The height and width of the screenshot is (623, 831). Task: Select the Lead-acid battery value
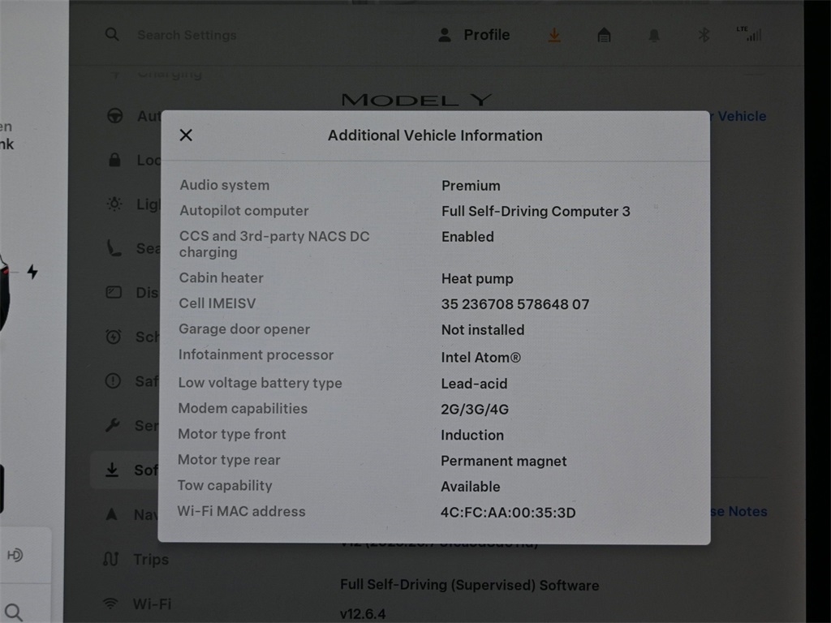coord(474,384)
